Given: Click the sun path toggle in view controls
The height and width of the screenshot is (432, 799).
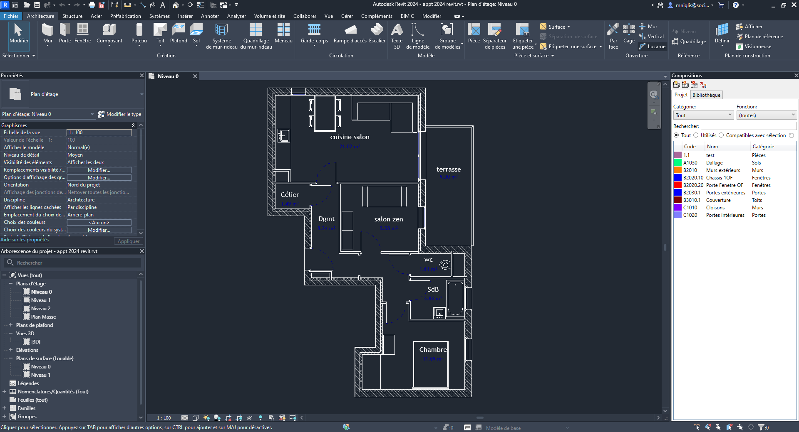Looking at the screenshot, I should tap(206, 418).
